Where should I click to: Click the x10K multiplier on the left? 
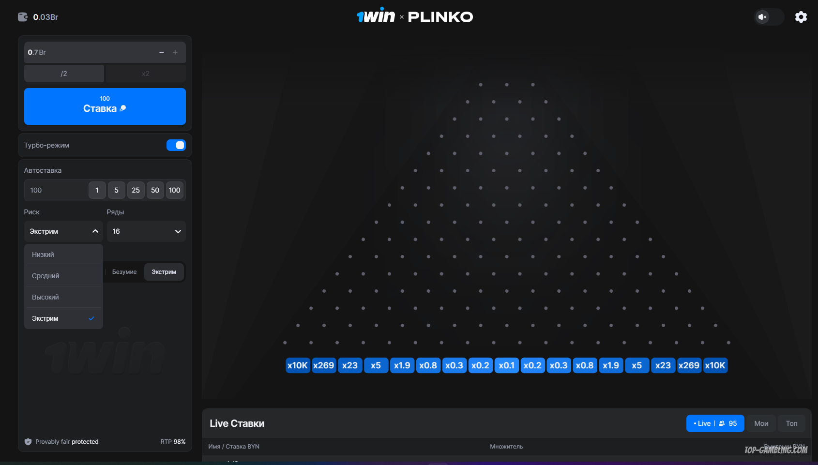point(297,365)
